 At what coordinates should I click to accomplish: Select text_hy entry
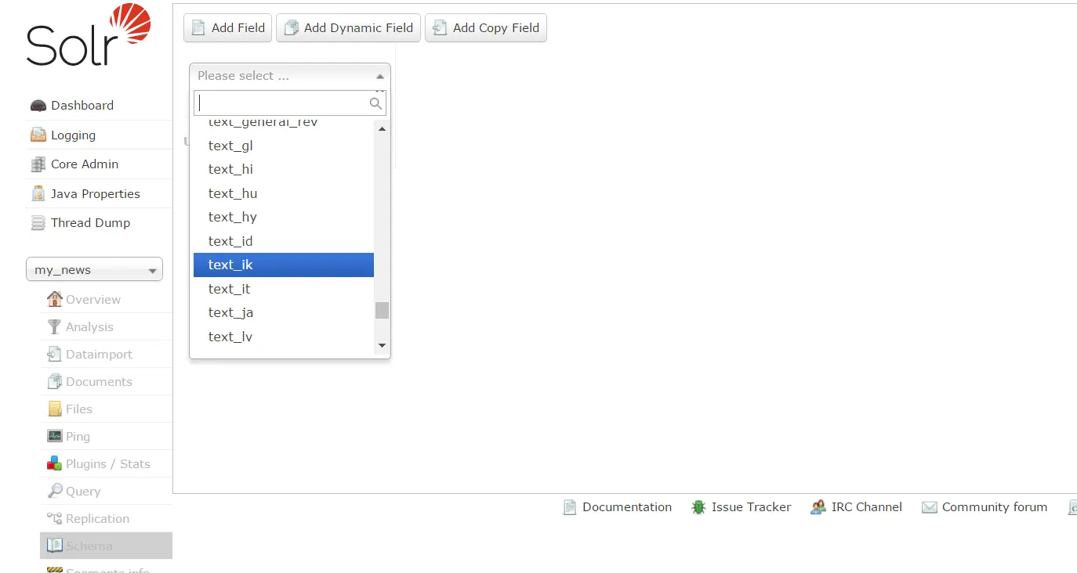click(x=284, y=217)
